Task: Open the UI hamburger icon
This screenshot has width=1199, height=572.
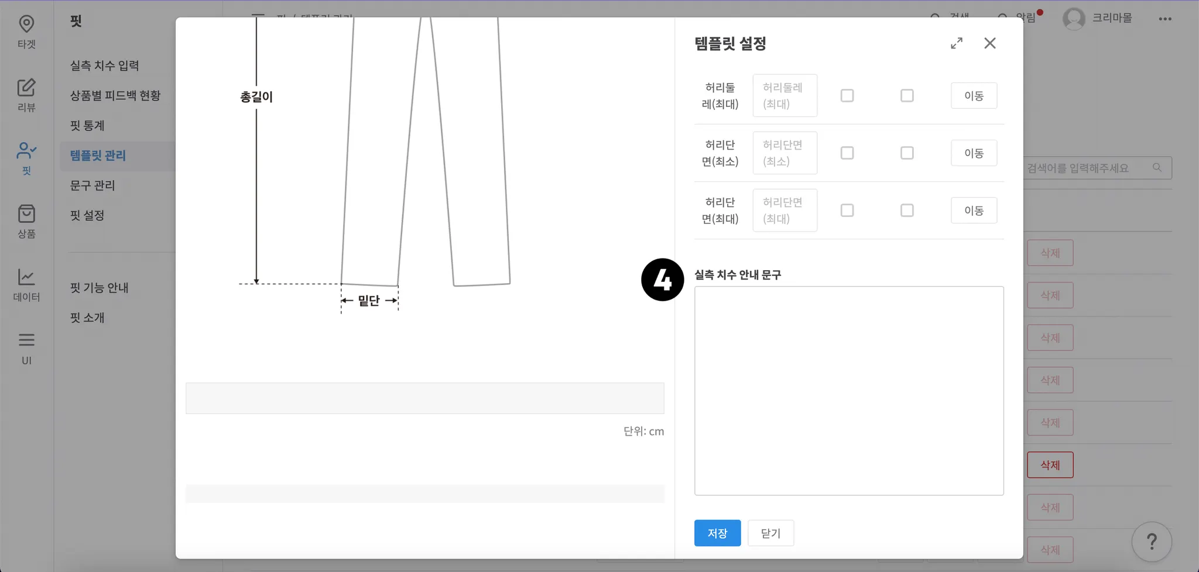Action: [x=26, y=347]
